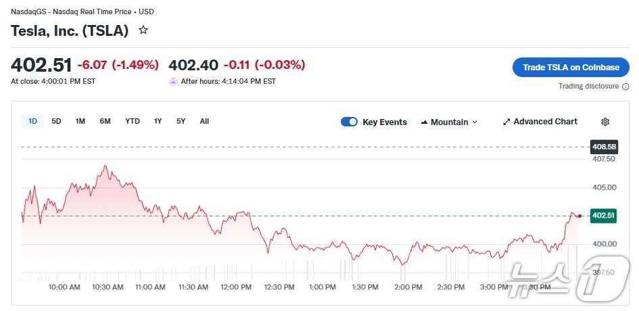The image size is (639, 311).
Task: Switch to the 5D time range
Action: click(57, 122)
